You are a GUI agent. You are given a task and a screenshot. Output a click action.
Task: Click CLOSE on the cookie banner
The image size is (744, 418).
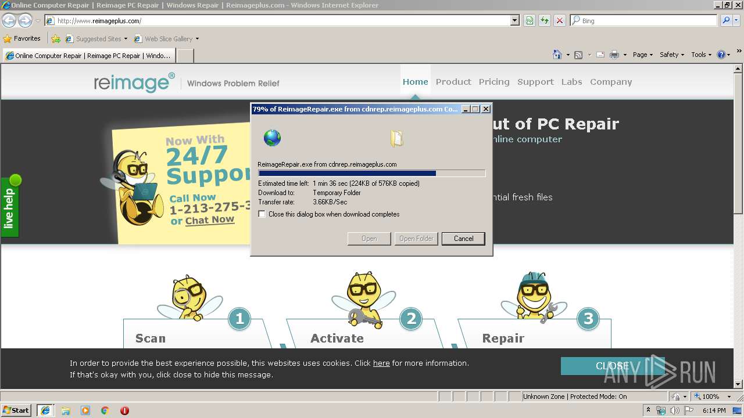(613, 366)
